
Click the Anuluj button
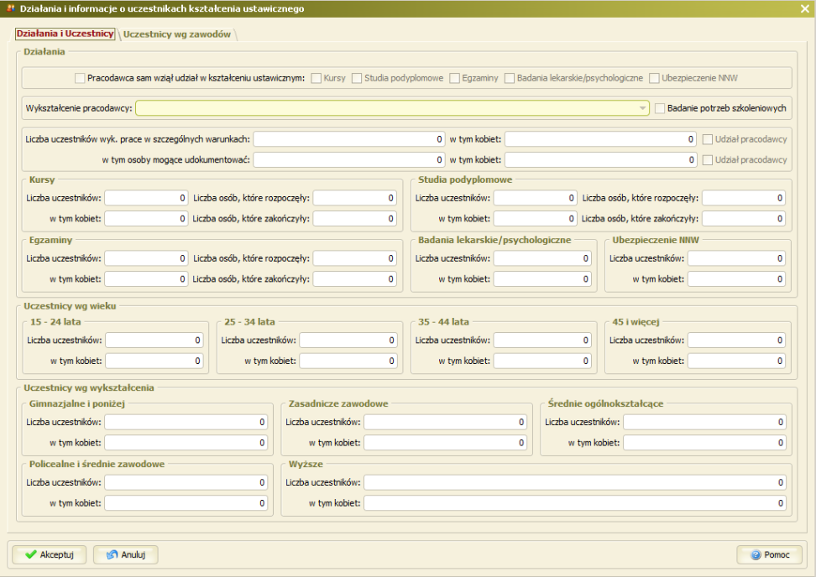pos(125,554)
